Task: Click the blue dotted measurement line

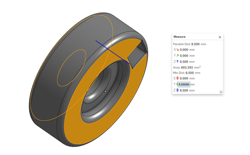Action: (x=112, y=52)
